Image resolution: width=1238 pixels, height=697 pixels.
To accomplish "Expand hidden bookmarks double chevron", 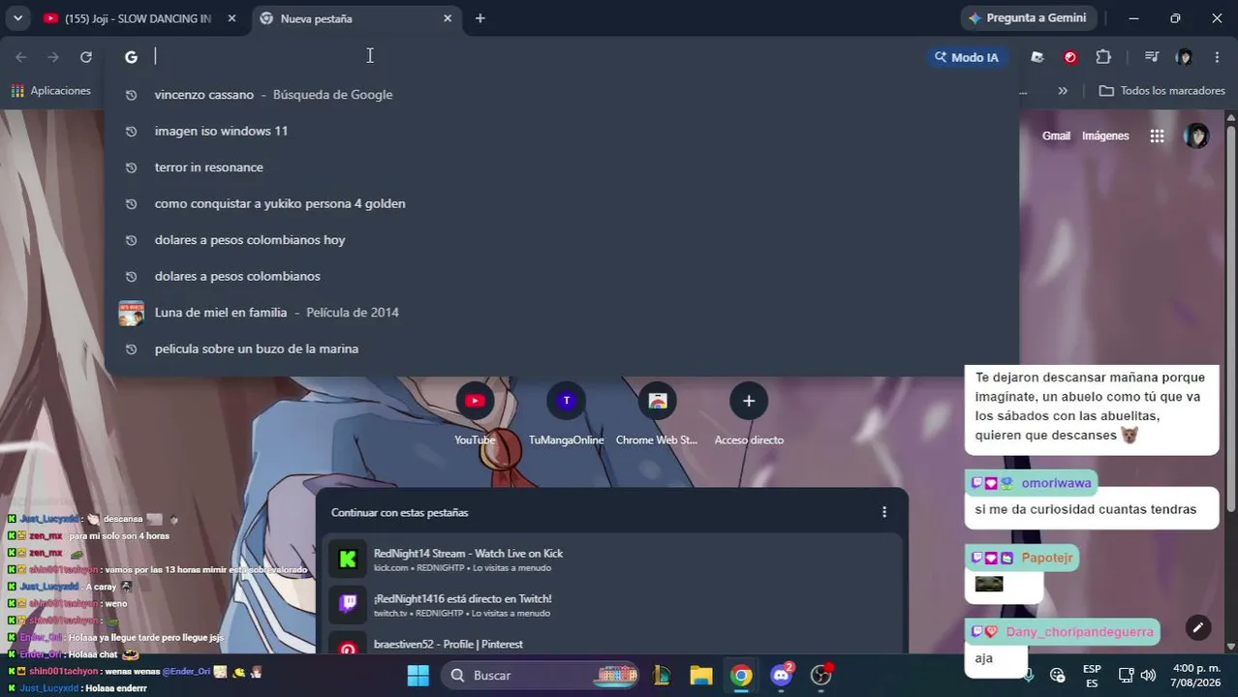I will (x=1063, y=91).
